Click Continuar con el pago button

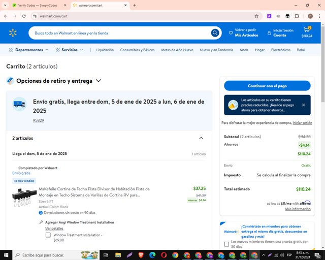coord(267,86)
